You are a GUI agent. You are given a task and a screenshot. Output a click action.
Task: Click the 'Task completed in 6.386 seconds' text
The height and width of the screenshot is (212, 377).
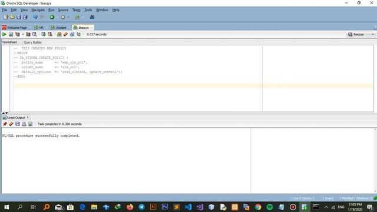59,124
